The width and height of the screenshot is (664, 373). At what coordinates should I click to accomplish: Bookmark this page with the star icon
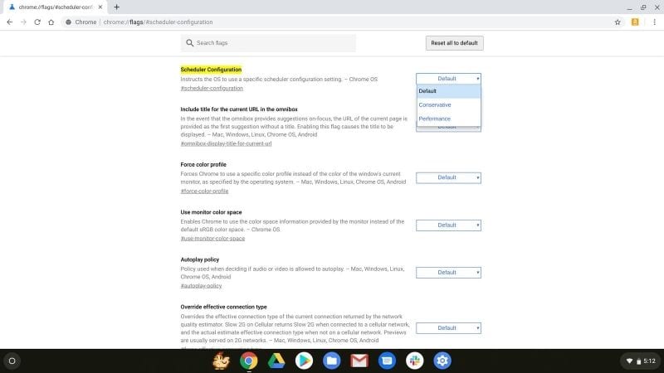[618, 22]
